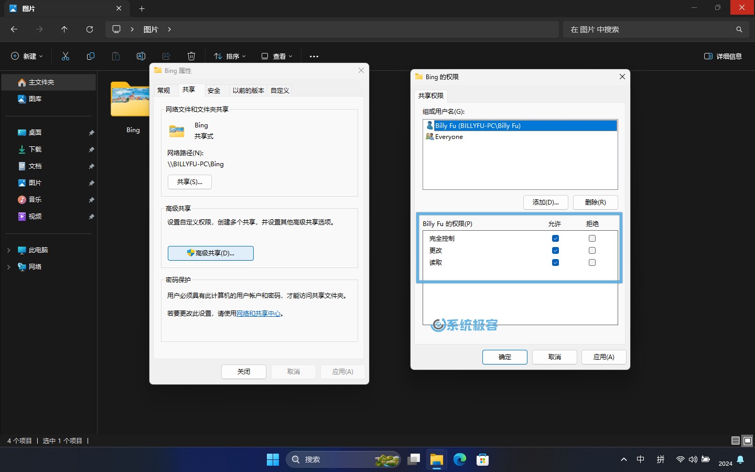This screenshot has height=472, width=755.
Task: Open a new Explorer tab with plus
Action: pos(142,8)
